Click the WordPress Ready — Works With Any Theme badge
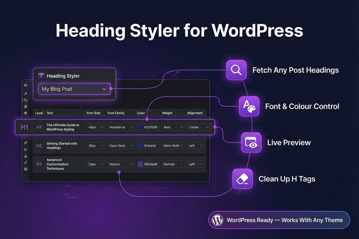 pyautogui.click(x=279, y=220)
